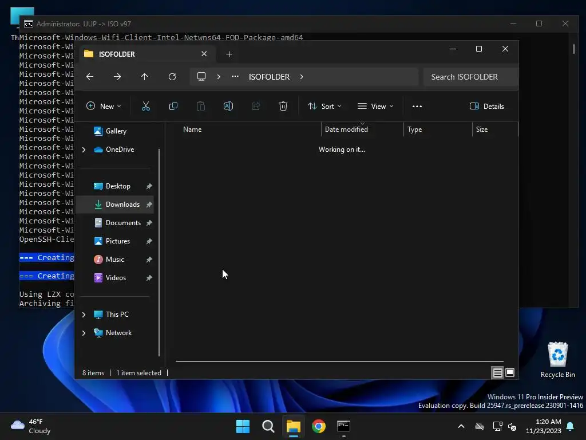The width and height of the screenshot is (586, 440).
Task: Open the View dropdown
Action: point(375,106)
